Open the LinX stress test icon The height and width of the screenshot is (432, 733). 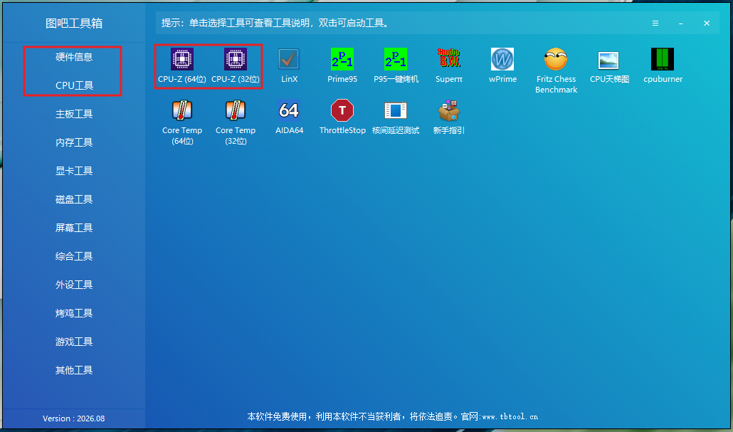(x=289, y=59)
